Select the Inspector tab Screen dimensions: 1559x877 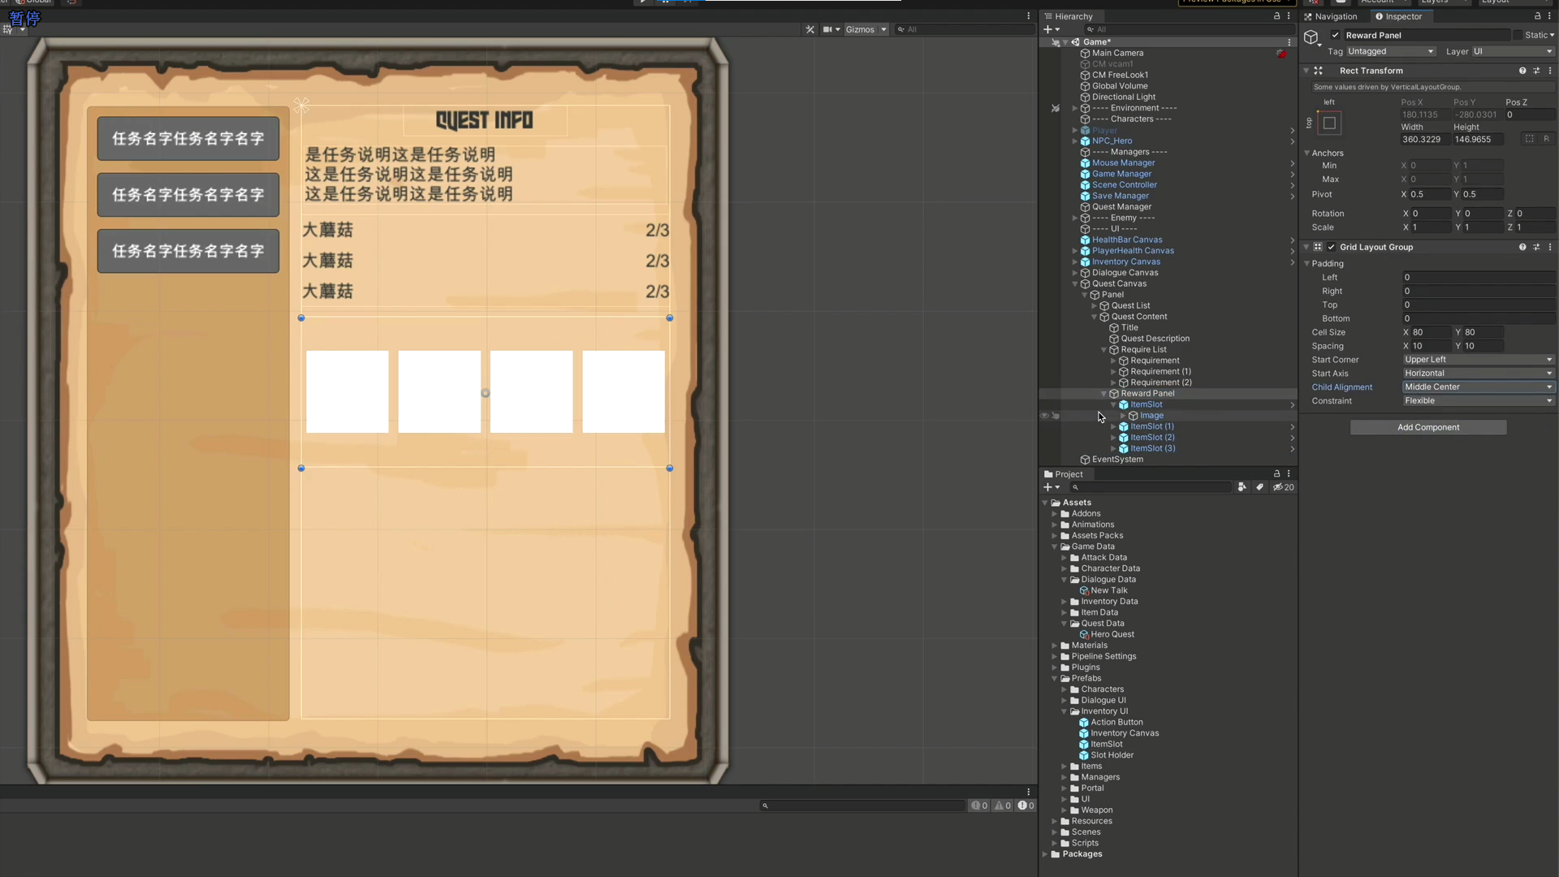1398,16
